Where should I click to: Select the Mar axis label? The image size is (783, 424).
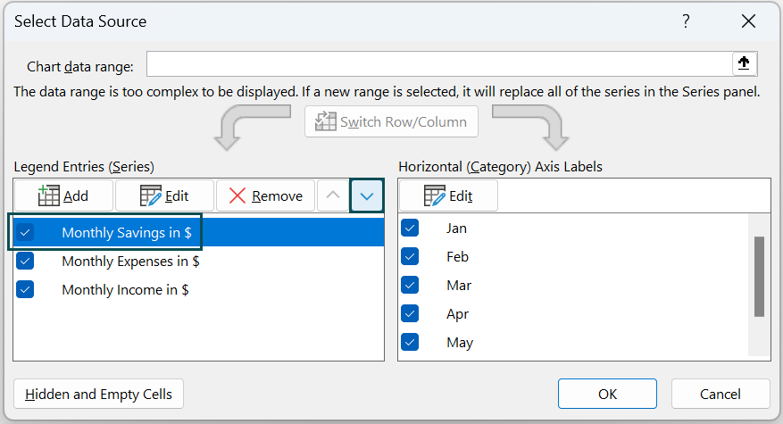tap(459, 285)
